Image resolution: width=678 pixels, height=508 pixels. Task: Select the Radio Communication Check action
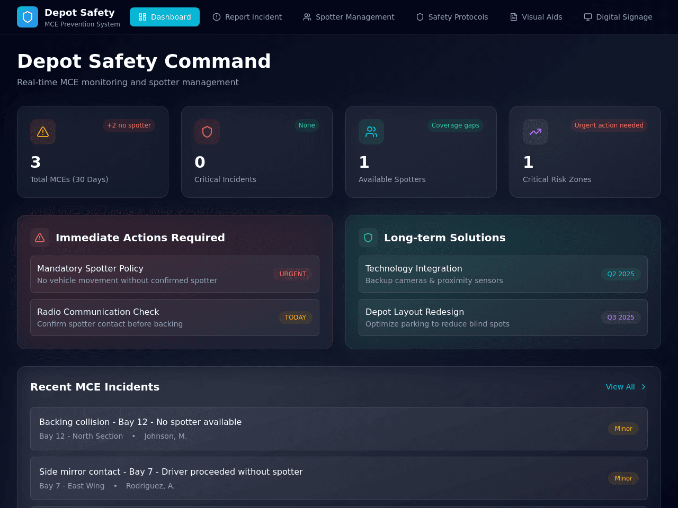tap(175, 317)
